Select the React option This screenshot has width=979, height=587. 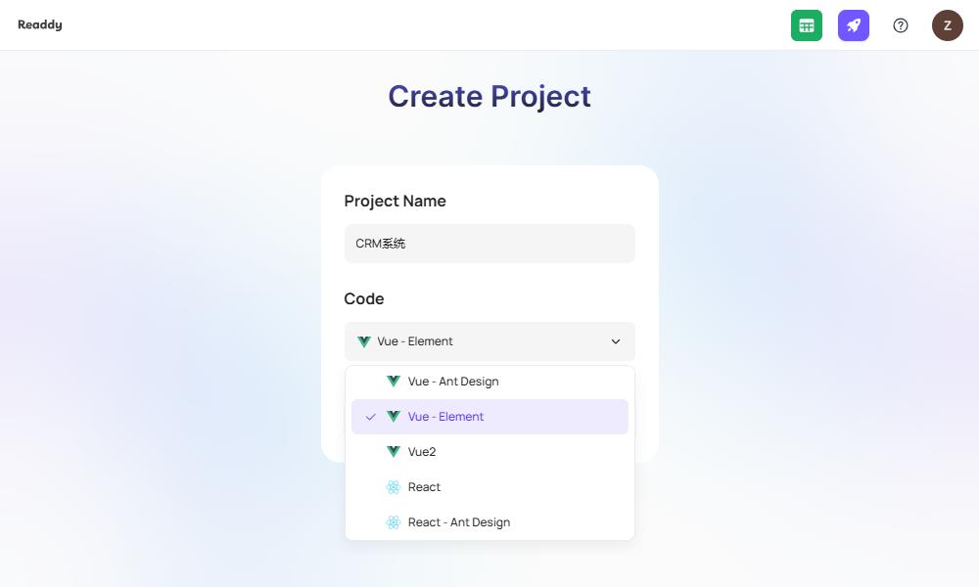pos(489,487)
